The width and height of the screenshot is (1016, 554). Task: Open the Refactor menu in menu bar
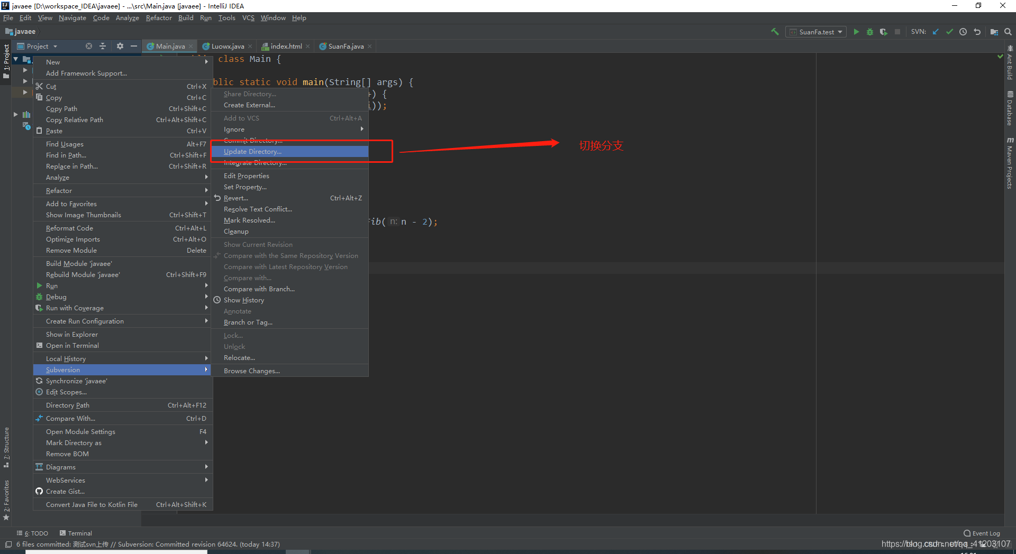coord(159,18)
